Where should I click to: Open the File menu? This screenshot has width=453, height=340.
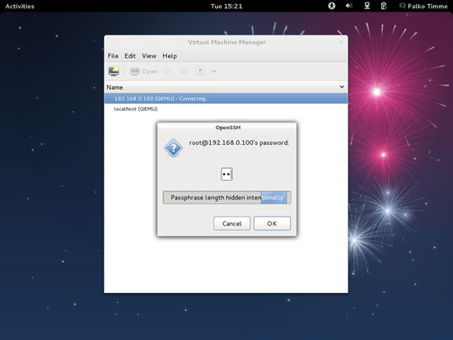113,56
